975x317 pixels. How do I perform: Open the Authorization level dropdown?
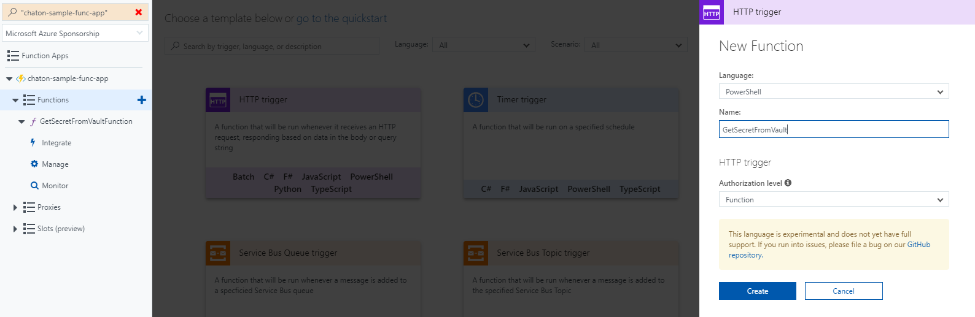pos(833,199)
